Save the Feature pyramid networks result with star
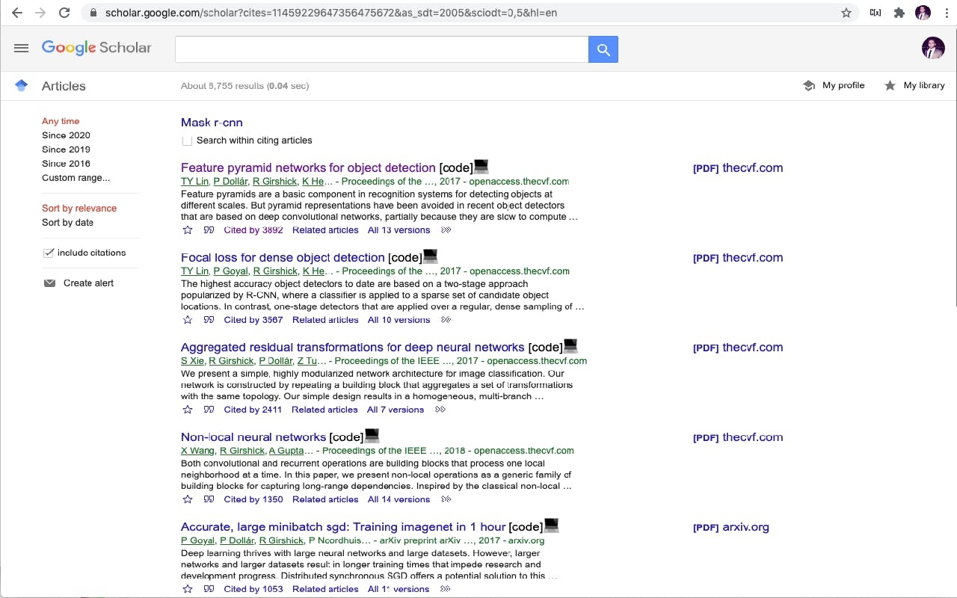957x598 pixels. coord(188,230)
